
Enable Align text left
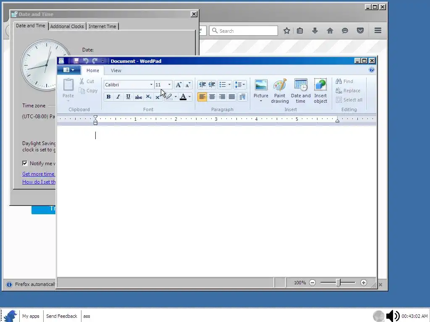[202, 97]
